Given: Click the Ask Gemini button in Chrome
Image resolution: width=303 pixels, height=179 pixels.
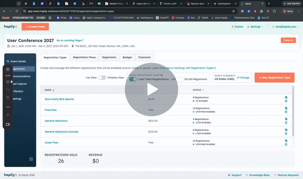Looking at the screenshot, I should tap(292, 3).
